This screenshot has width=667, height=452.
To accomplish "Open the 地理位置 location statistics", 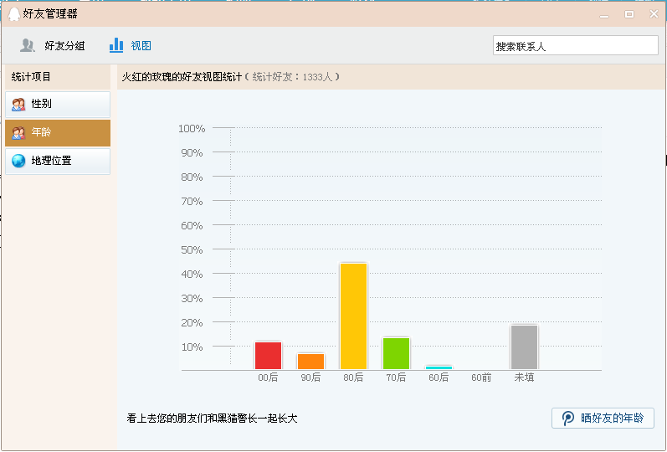I will click(x=58, y=161).
